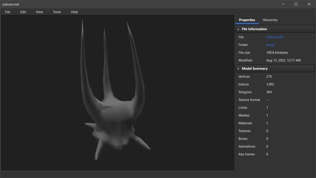This screenshot has height=178, width=316.
Task: Select the Vertices count value 279
Action: 269,76
